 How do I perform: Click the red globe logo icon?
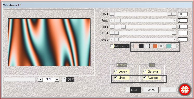point(185,90)
